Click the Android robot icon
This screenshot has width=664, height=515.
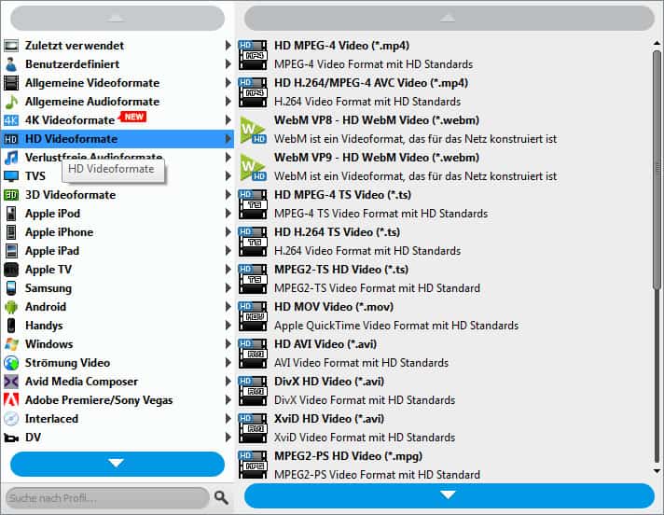[11, 307]
